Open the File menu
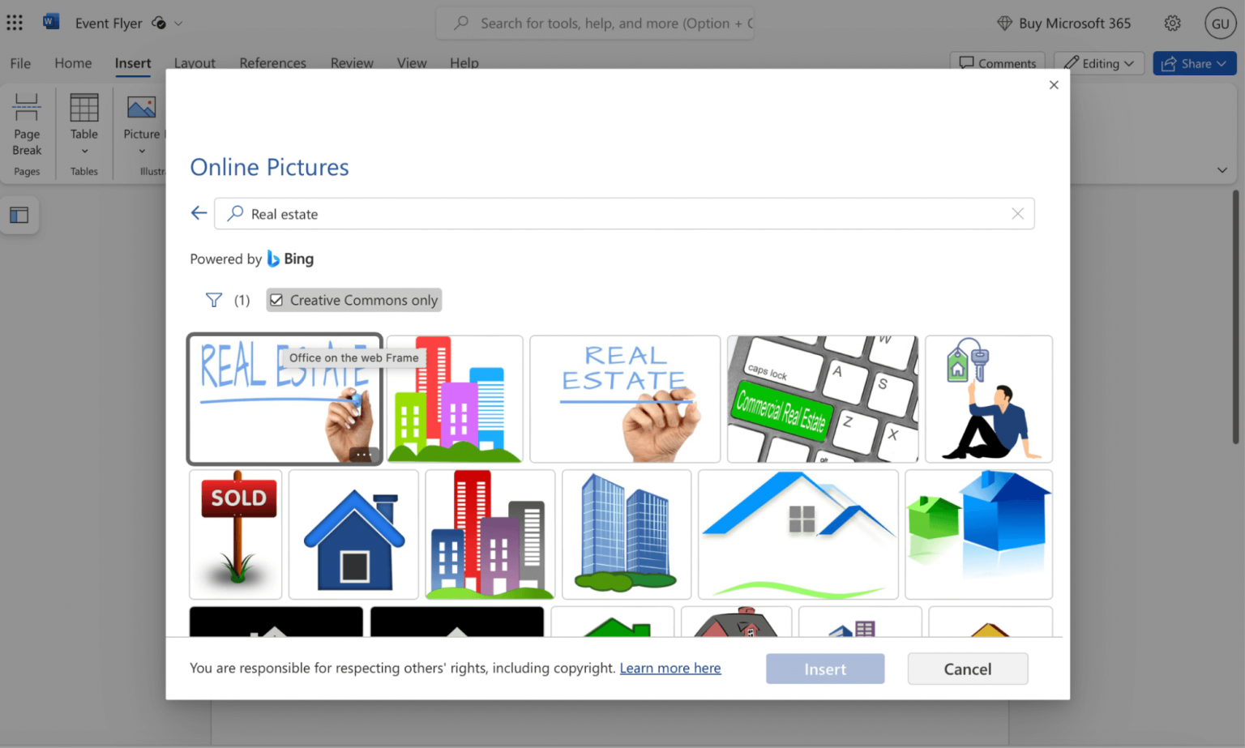1245x748 pixels. click(20, 63)
